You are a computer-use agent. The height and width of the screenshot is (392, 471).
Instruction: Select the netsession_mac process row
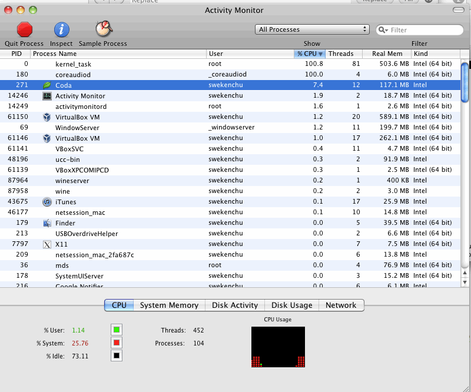pyautogui.click(x=230, y=212)
